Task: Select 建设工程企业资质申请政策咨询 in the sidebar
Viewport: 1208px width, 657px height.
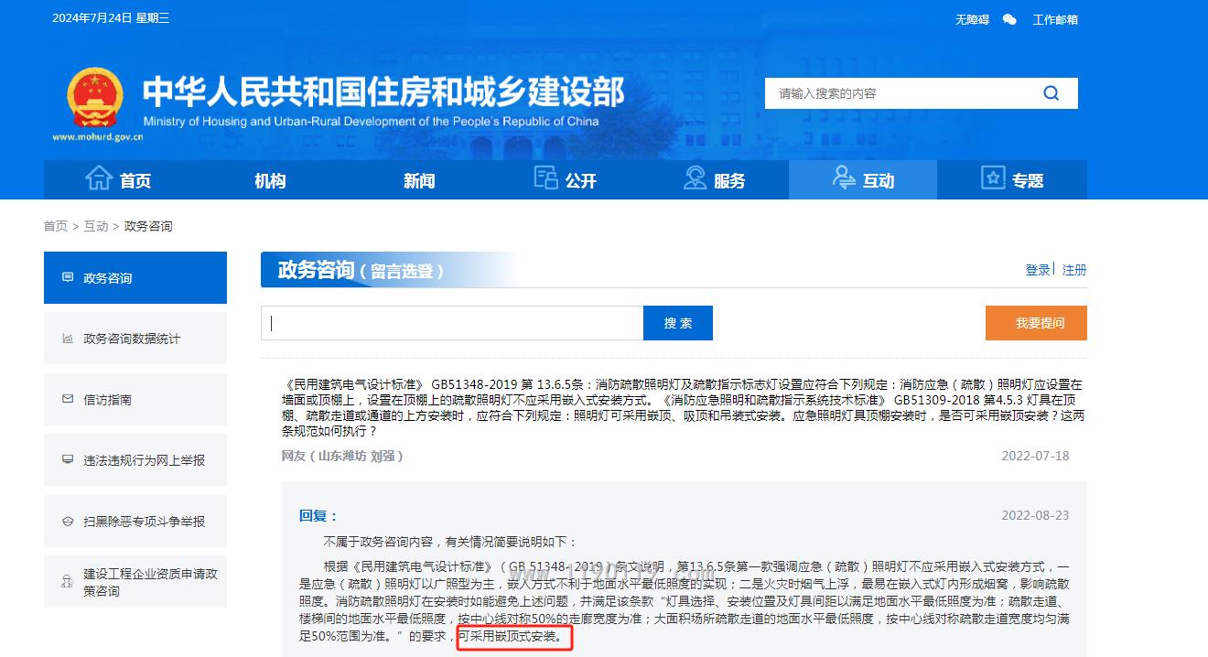Action: [x=135, y=582]
